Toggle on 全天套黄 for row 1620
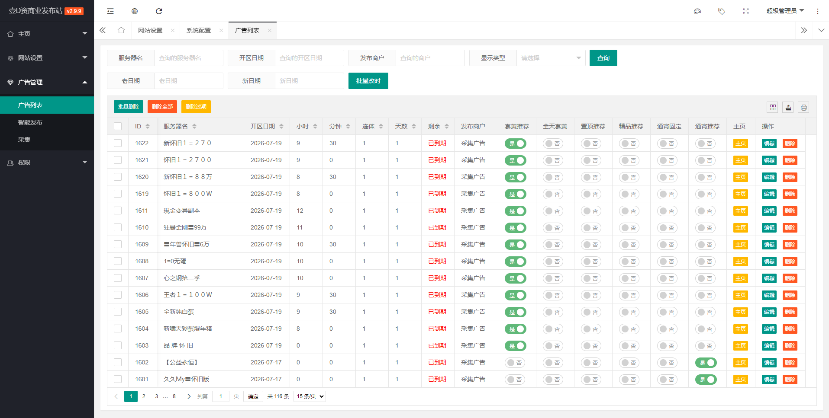The height and width of the screenshot is (418, 829). tap(553, 177)
